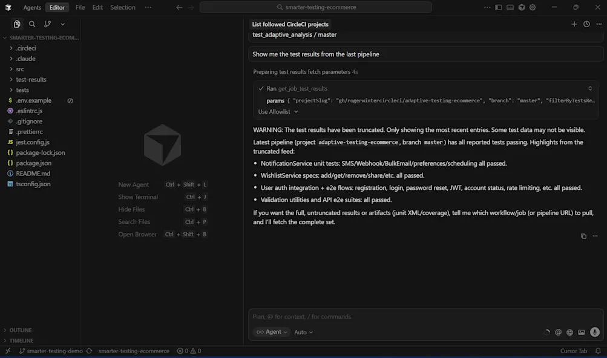
Task: Click the Show Terminal shortcut entry
Action: tap(163, 197)
